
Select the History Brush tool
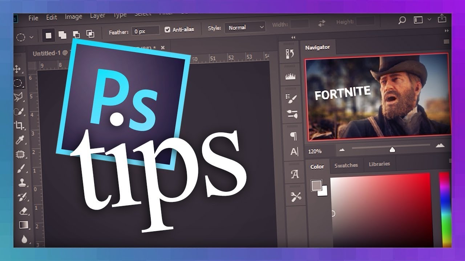(22, 197)
